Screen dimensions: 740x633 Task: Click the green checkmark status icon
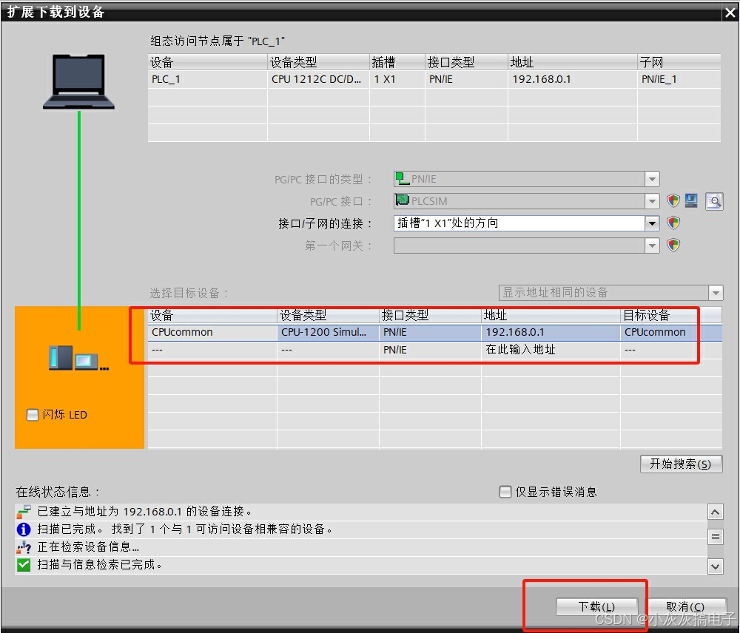coord(24,565)
